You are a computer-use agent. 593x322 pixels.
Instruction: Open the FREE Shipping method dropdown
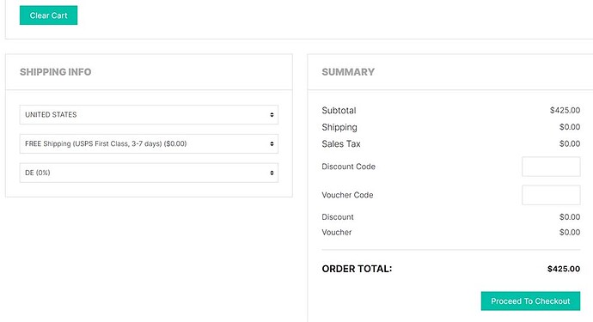click(149, 143)
